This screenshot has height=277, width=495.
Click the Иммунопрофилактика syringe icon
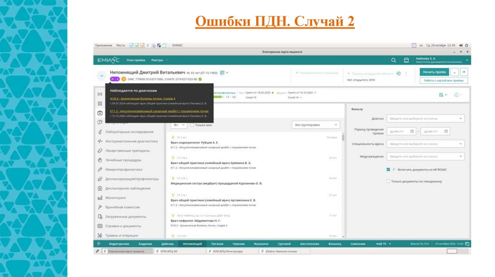[x=100, y=169]
